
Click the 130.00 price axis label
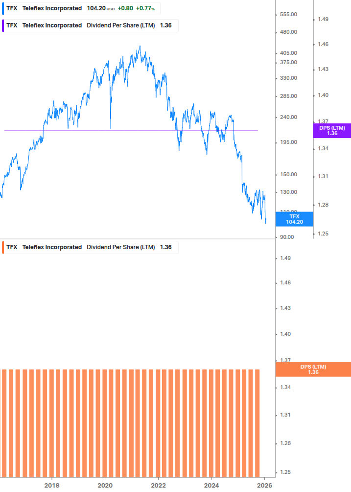pyautogui.click(x=288, y=192)
